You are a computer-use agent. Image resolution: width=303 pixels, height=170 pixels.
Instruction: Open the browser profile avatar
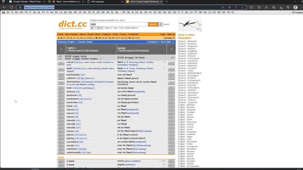[x=295, y=8]
